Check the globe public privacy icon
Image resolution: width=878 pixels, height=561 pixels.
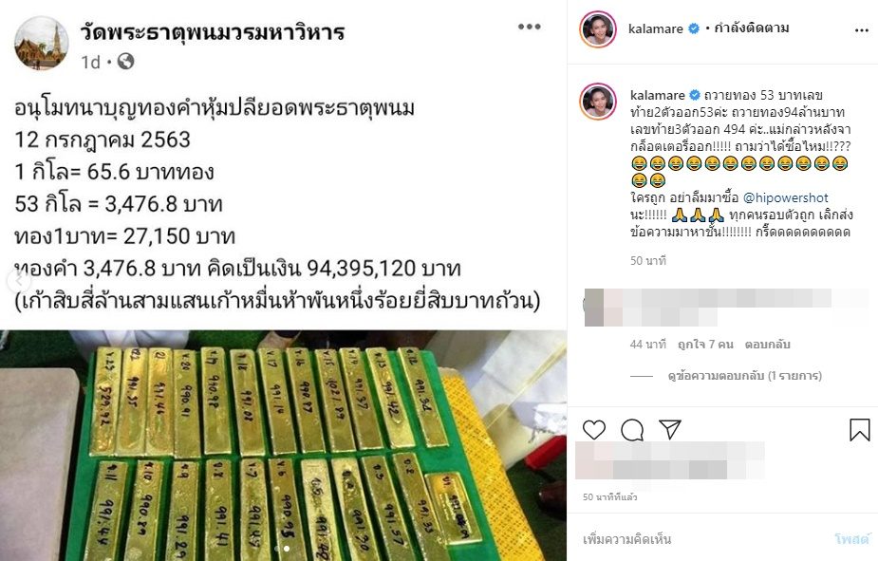click(126, 61)
